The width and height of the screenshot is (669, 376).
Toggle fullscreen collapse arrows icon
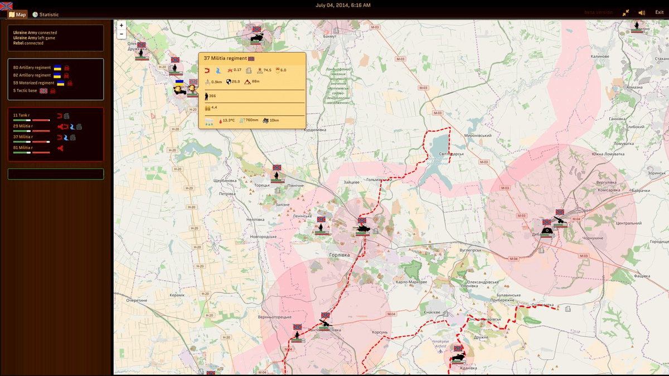point(626,12)
